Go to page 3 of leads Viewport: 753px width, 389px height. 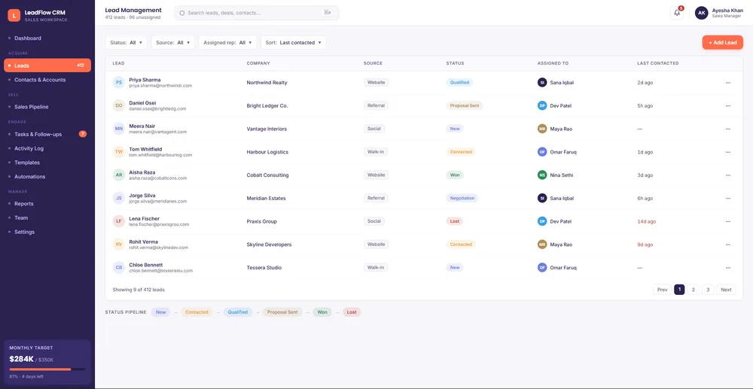(x=708, y=290)
